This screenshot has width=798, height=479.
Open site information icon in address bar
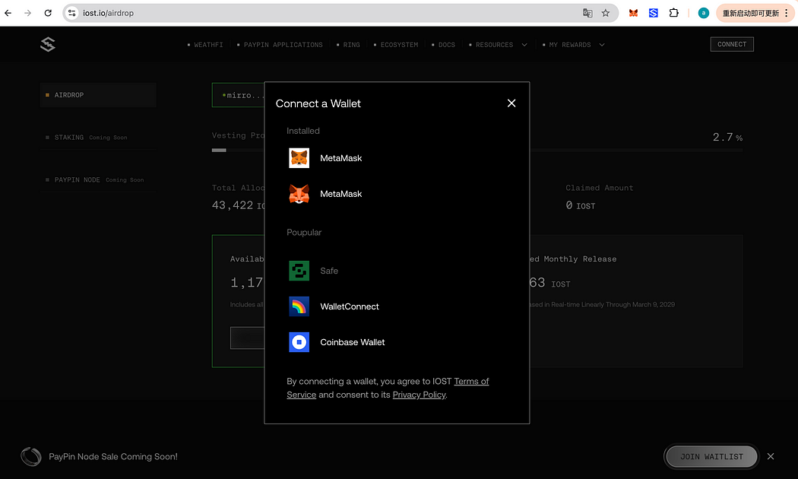tap(71, 13)
